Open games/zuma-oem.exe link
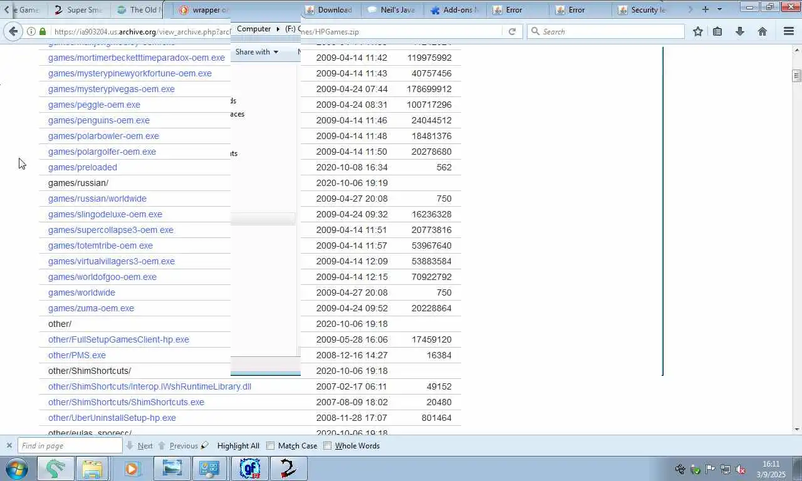 [91, 308]
